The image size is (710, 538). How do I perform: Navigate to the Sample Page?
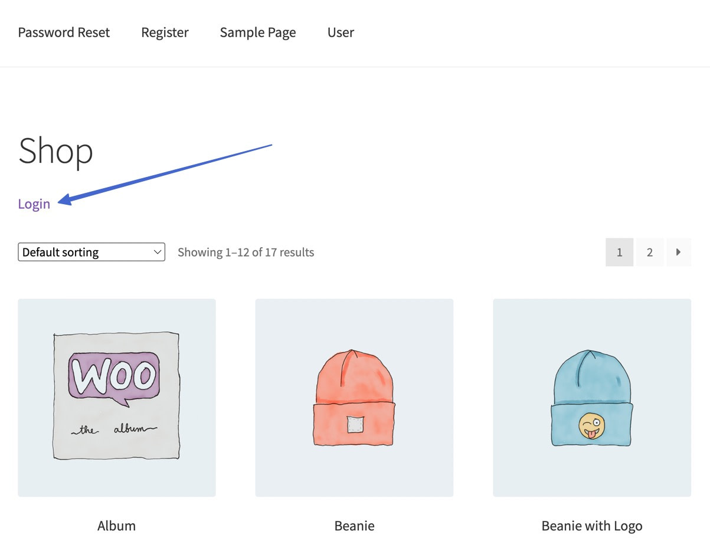(x=257, y=32)
